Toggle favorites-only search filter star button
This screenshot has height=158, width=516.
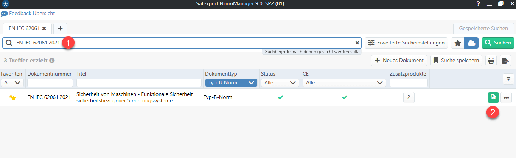click(x=458, y=43)
